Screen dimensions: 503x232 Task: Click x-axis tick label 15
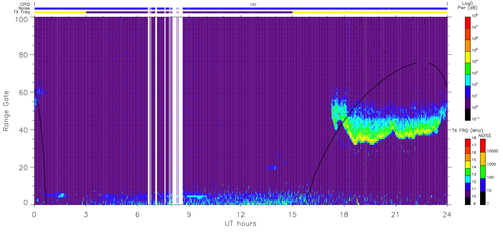(292, 214)
